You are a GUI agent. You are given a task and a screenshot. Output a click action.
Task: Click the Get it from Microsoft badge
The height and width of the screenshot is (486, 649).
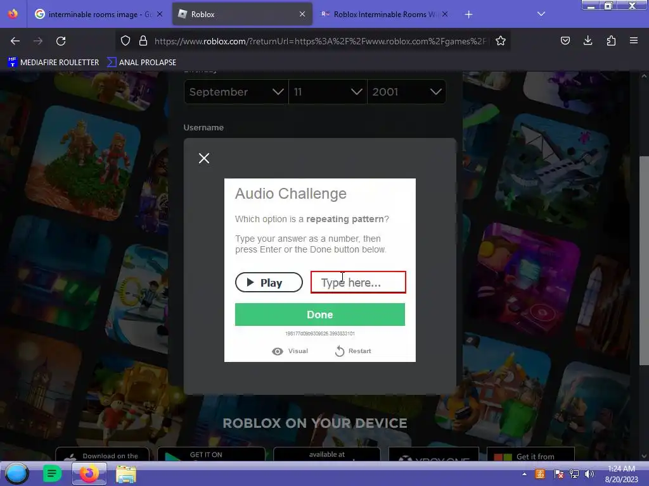click(531, 454)
